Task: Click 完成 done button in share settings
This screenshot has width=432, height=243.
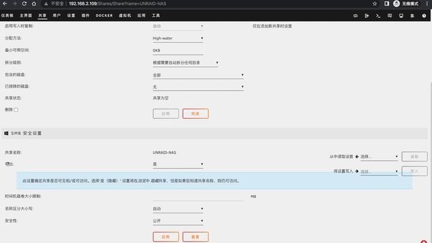Action: 195,114
